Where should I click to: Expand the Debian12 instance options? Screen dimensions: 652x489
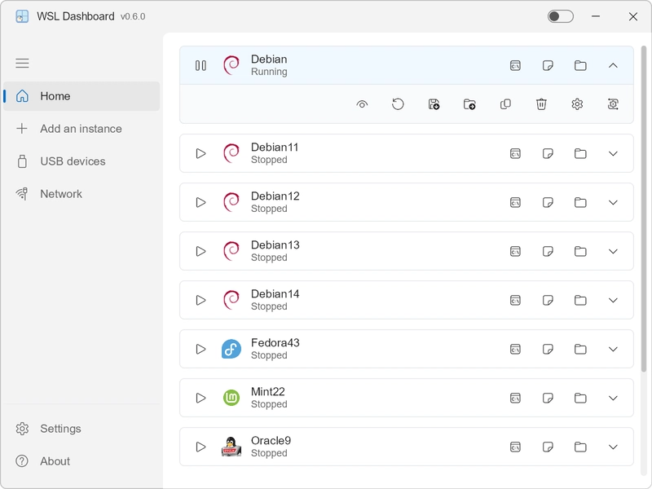(x=614, y=202)
